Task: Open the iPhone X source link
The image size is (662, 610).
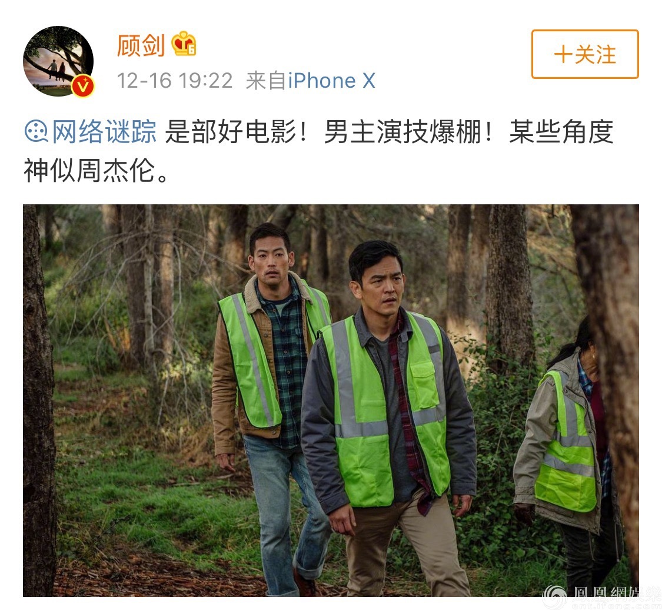Action: [x=331, y=80]
